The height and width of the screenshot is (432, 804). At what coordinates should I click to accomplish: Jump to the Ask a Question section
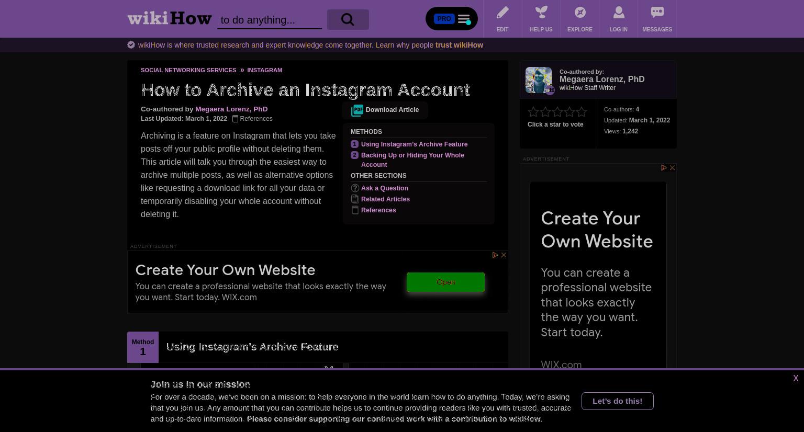(x=385, y=188)
